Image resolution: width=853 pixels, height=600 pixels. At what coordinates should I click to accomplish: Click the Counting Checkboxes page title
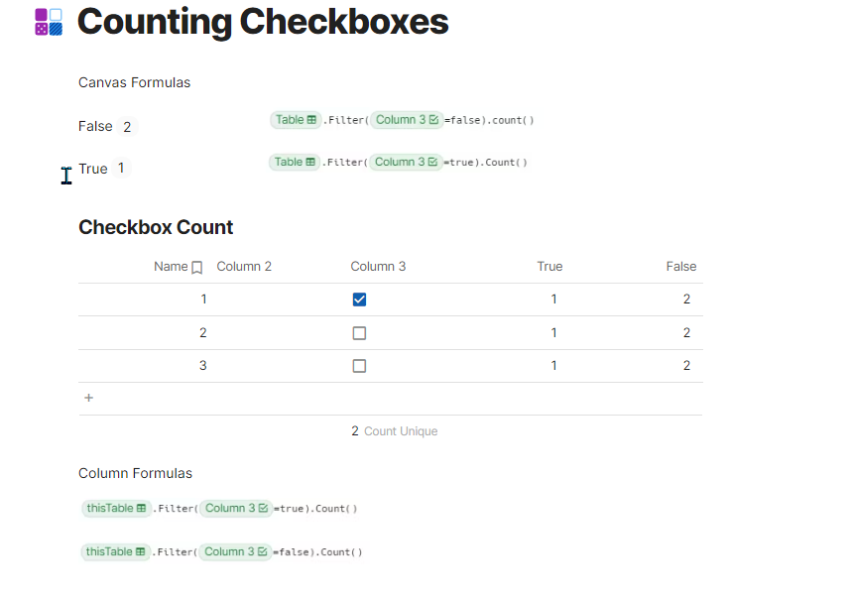point(263,22)
